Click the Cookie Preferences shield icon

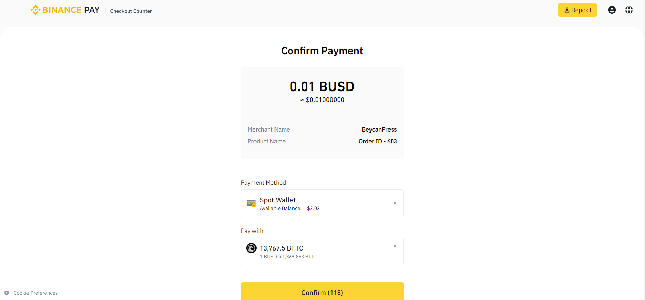(7, 293)
